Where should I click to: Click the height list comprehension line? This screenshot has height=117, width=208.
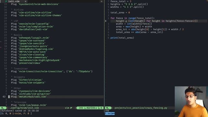pyautogui.click(x=157, y=21)
